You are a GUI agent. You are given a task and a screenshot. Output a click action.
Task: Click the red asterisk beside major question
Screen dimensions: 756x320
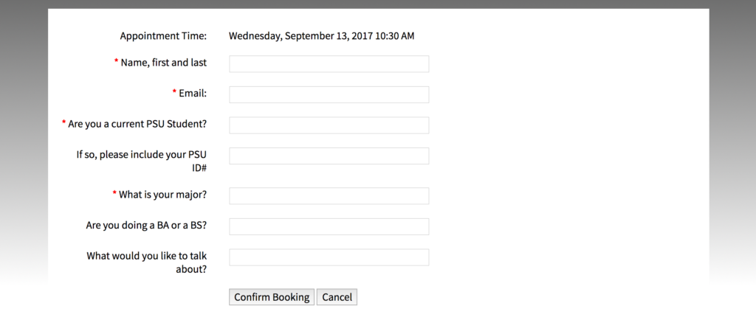pos(114,194)
